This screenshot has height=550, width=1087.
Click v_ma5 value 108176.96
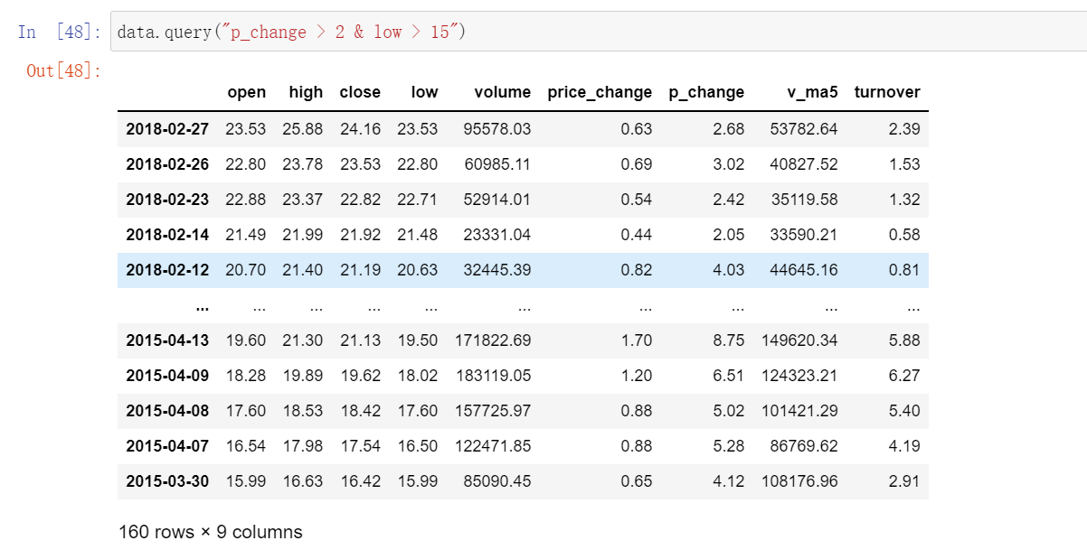click(799, 481)
